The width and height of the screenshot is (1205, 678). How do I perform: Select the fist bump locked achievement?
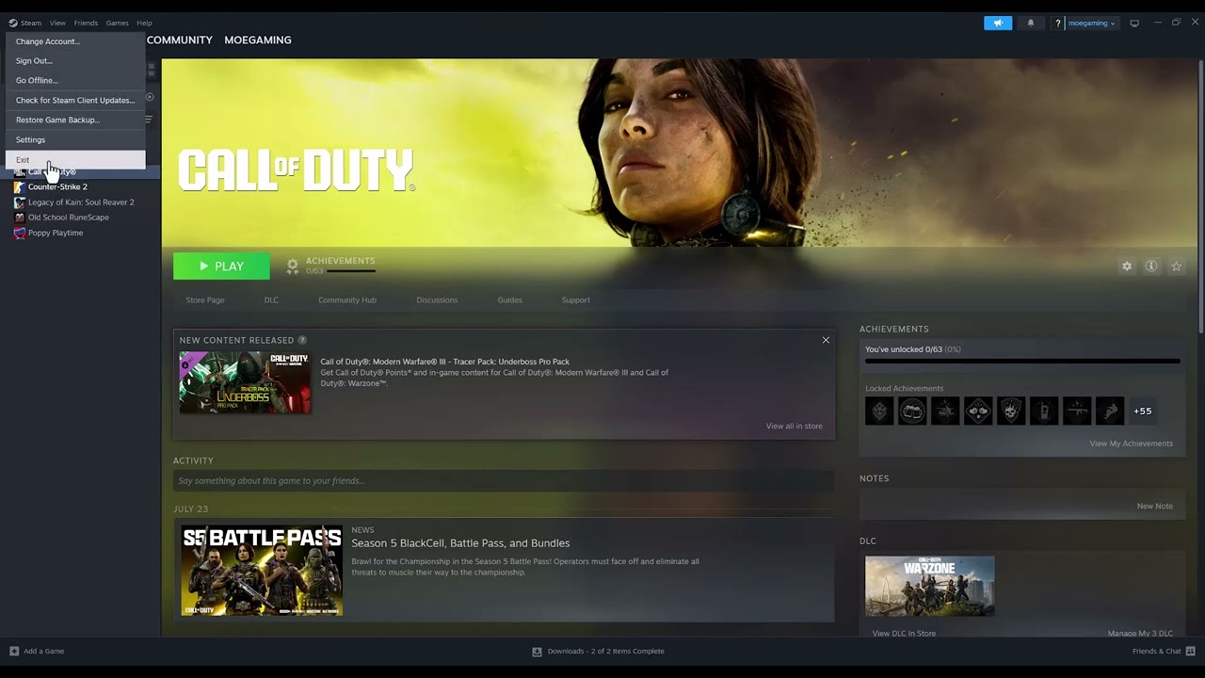click(978, 411)
